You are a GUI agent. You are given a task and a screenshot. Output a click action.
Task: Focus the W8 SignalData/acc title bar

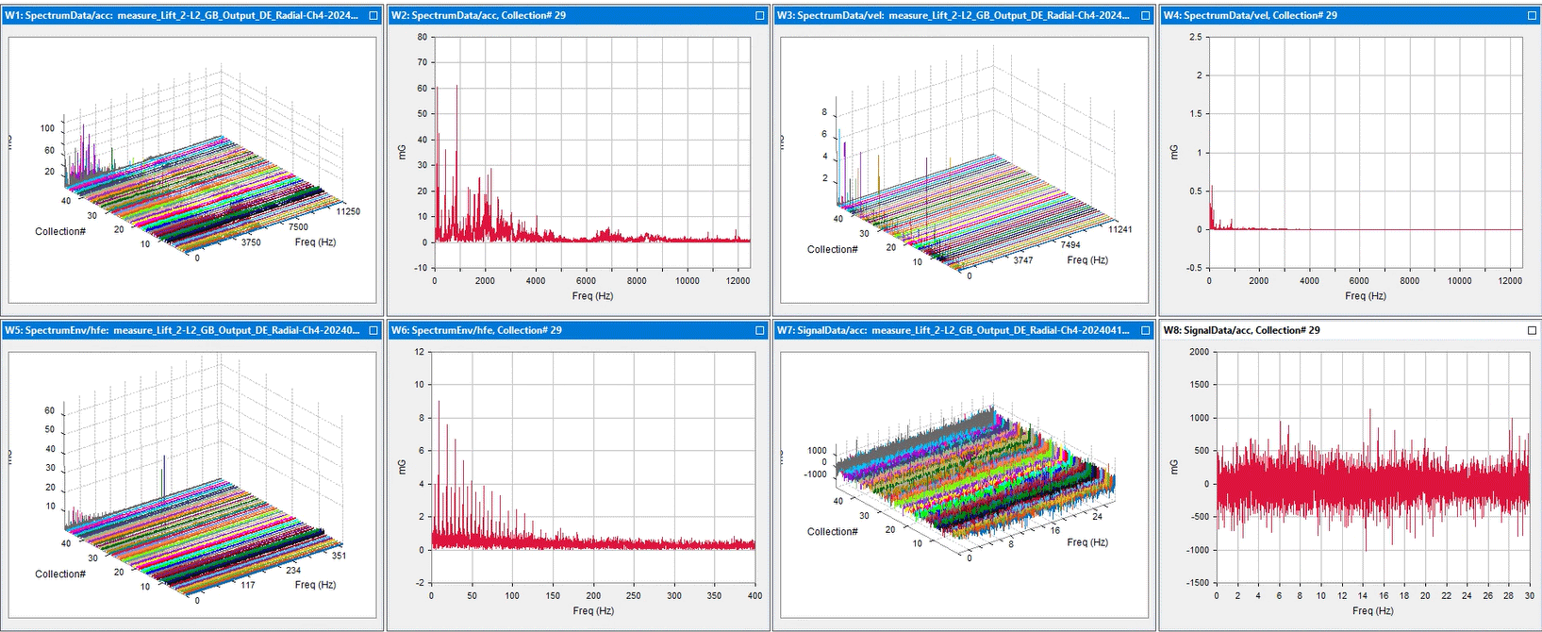tap(1339, 330)
